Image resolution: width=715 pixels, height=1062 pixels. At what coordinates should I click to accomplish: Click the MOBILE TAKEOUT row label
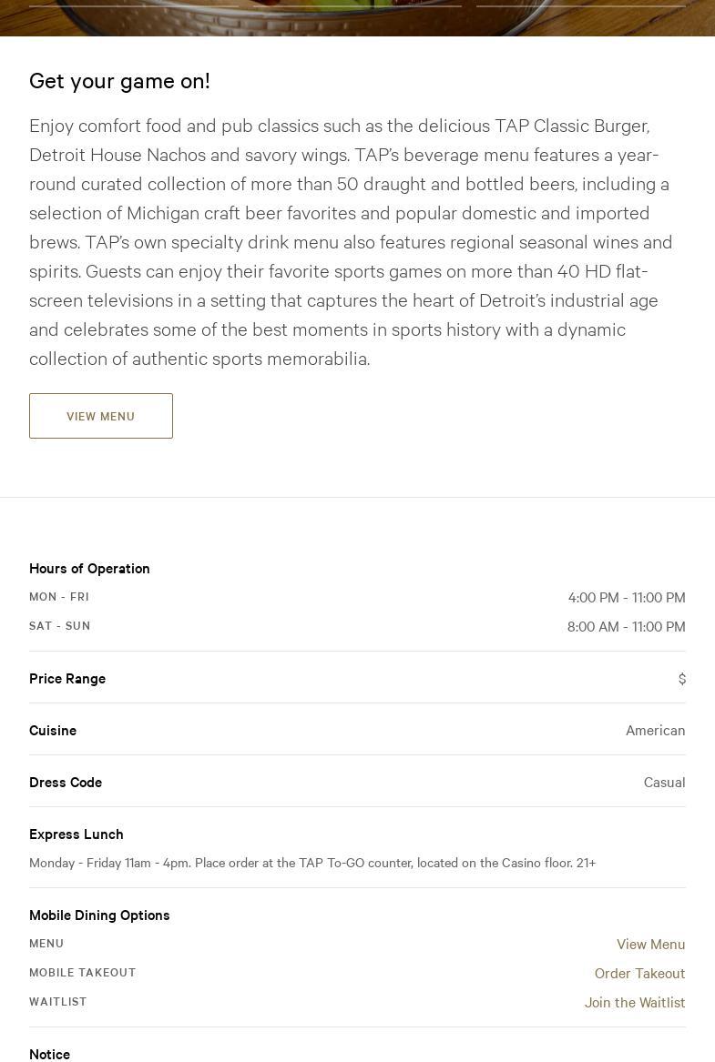pos(83,973)
